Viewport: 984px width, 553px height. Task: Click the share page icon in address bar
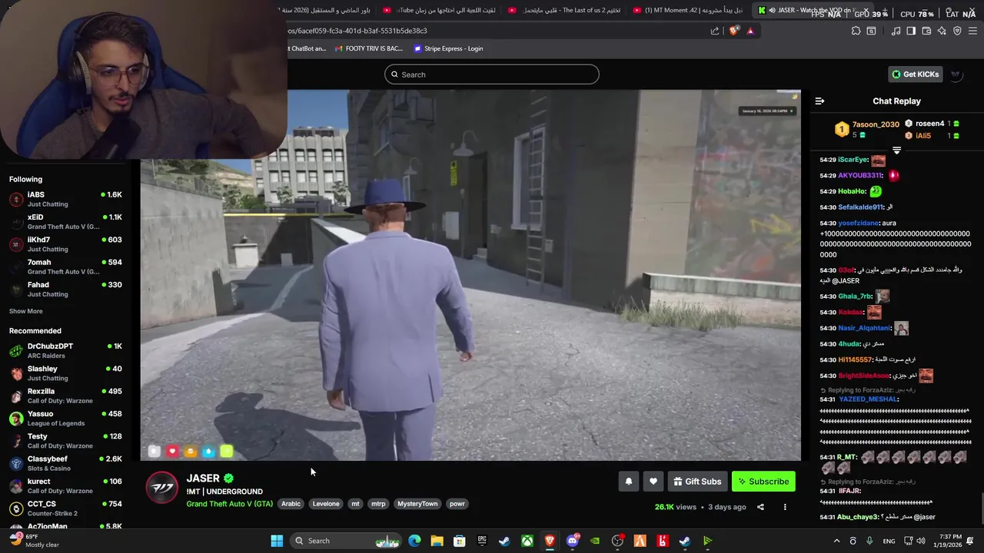click(715, 31)
